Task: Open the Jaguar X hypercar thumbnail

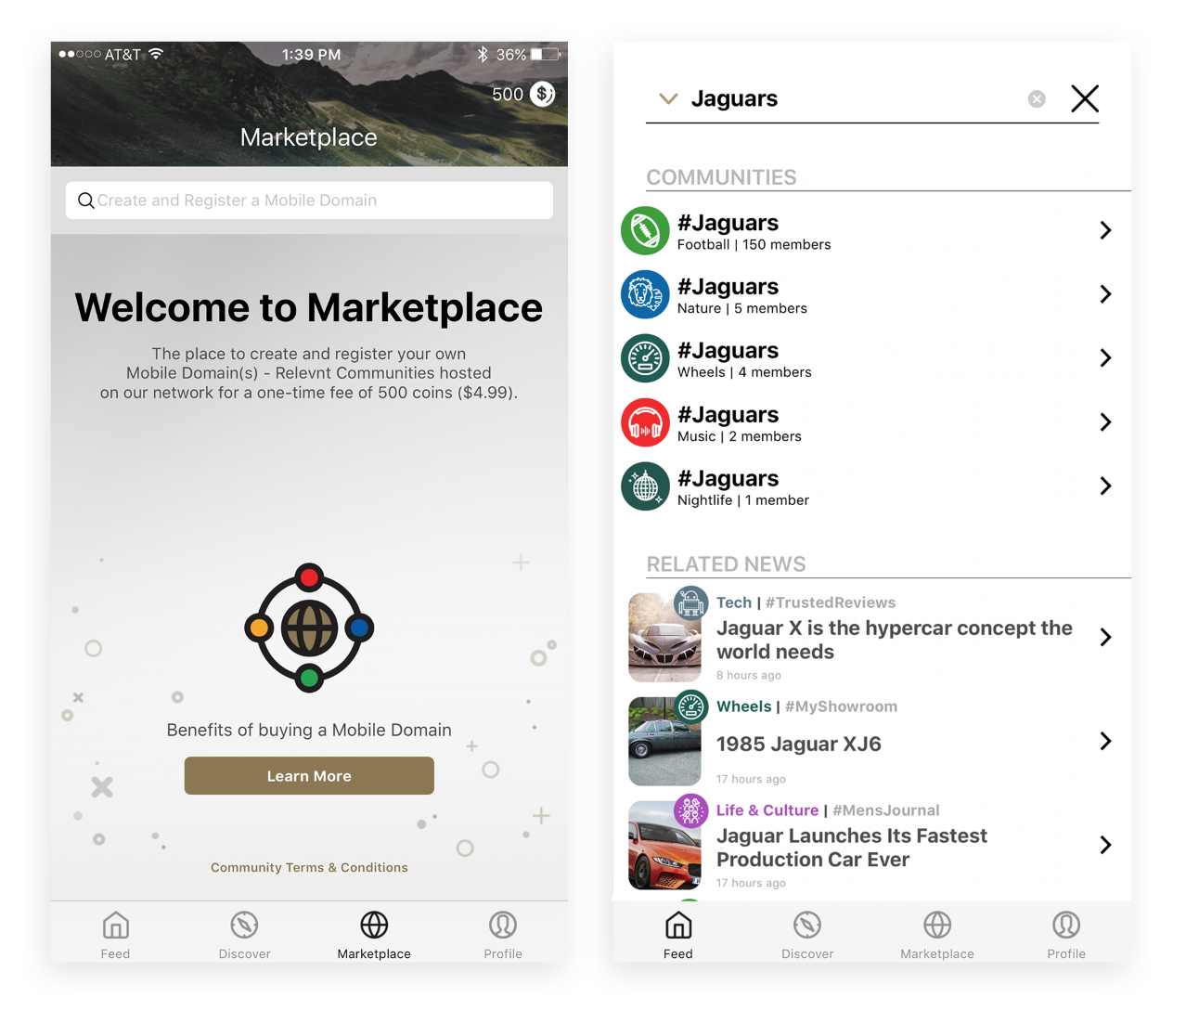Action: [664, 638]
